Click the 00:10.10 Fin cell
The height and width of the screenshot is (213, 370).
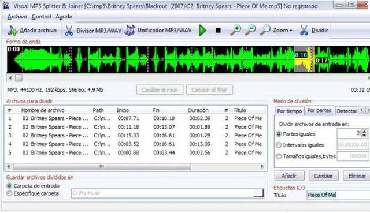pyautogui.click(x=164, y=118)
